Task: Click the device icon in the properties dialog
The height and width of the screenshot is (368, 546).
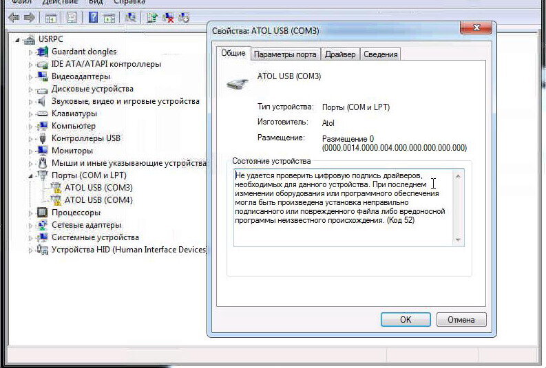Action: point(238,83)
